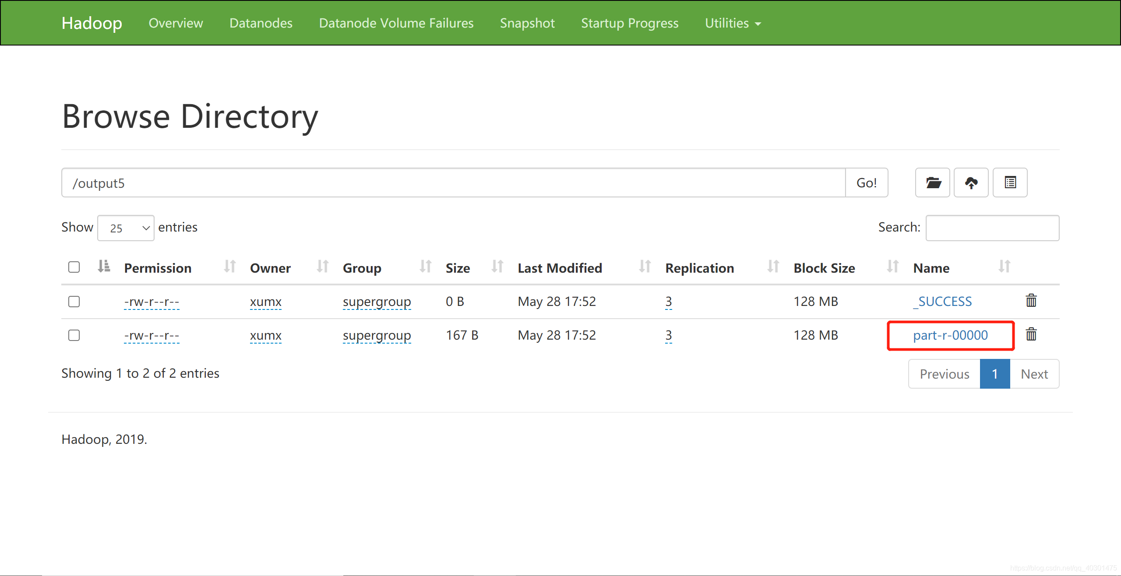1121x576 pixels.
Task: Open the Show entries count dropdown
Action: pyautogui.click(x=126, y=228)
